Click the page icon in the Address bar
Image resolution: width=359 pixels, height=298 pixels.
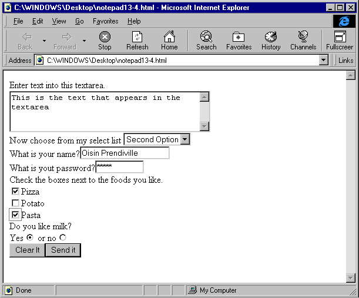coord(39,61)
